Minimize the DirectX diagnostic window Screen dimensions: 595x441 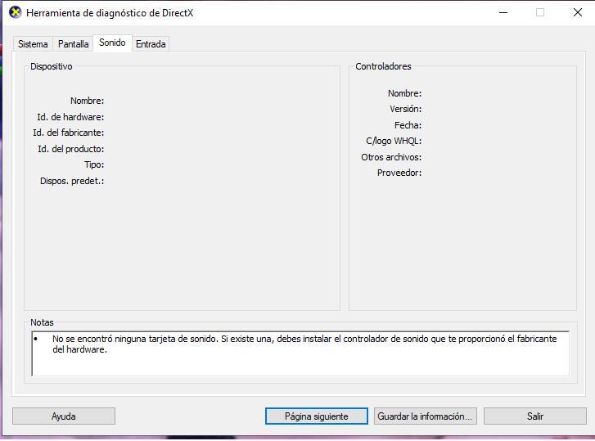(502, 12)
